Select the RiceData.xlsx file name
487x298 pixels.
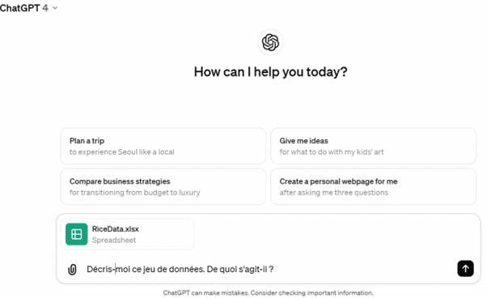[x=115, y=229]
